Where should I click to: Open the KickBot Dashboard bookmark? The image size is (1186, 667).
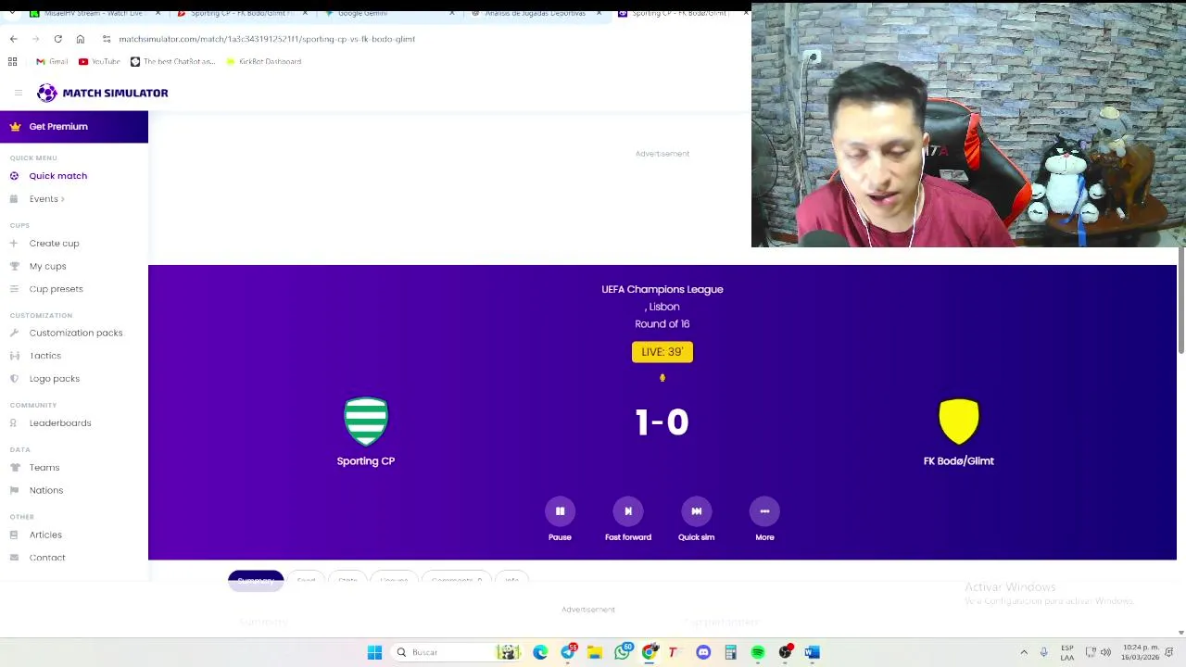(x=264, y=61)
